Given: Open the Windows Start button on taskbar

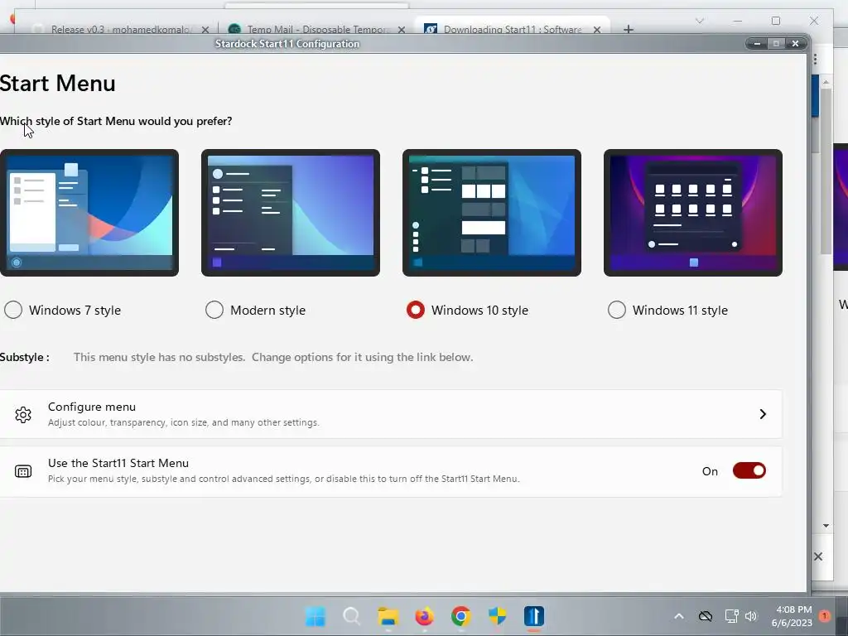Looking at the screenshot, I should click(x=316, y=616).
